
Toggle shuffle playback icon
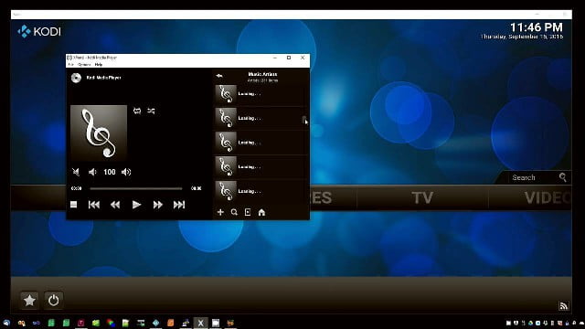click(151, 111)
